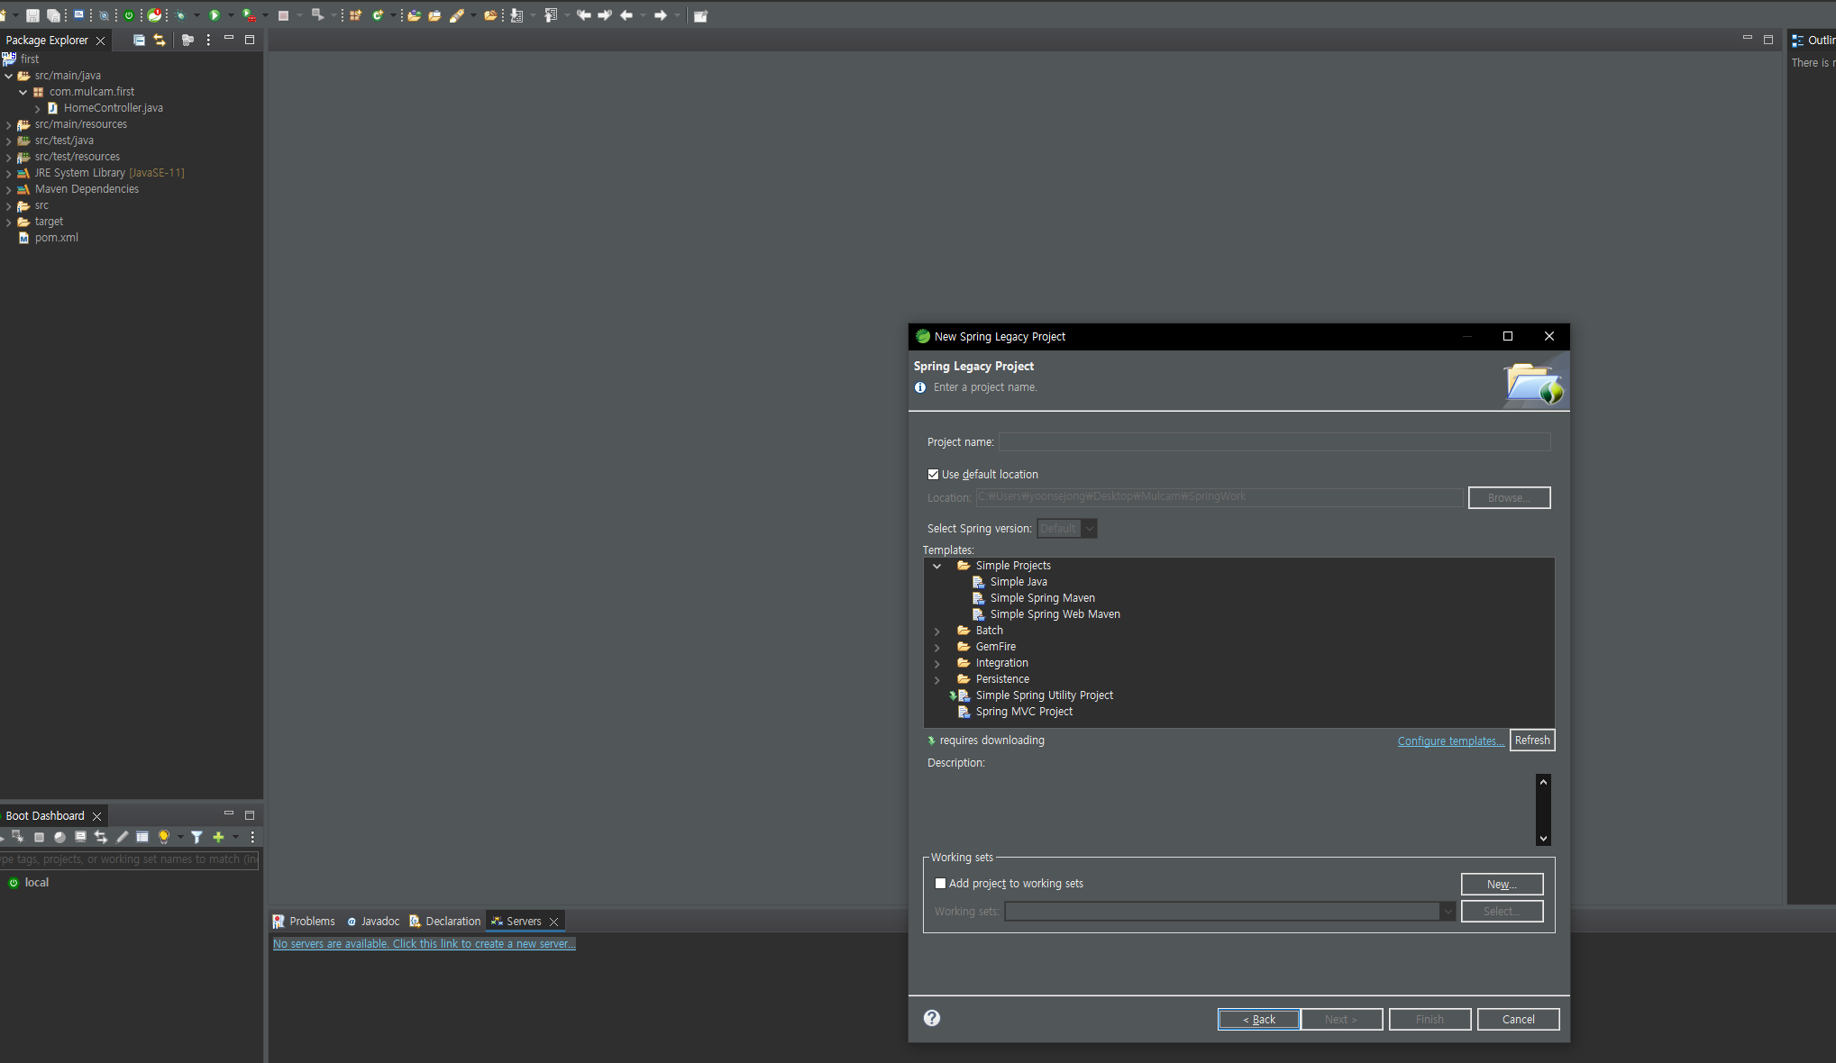Viewport: 1836px width, 1063px height.
Task: Click the stop square icon in Boot Dashboard
Action: [39, 837]
